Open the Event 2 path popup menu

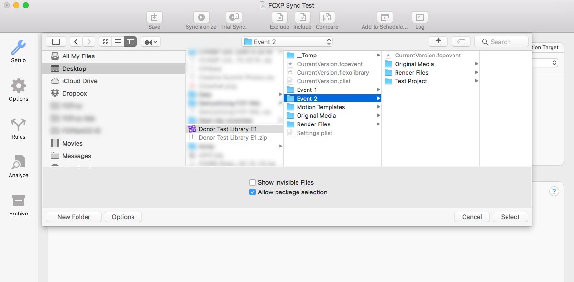287,42
